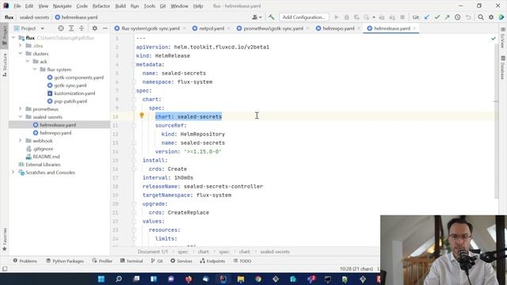
Task: Open the user account dropdown
Action: pyautogui.click(x=257, y=17)
